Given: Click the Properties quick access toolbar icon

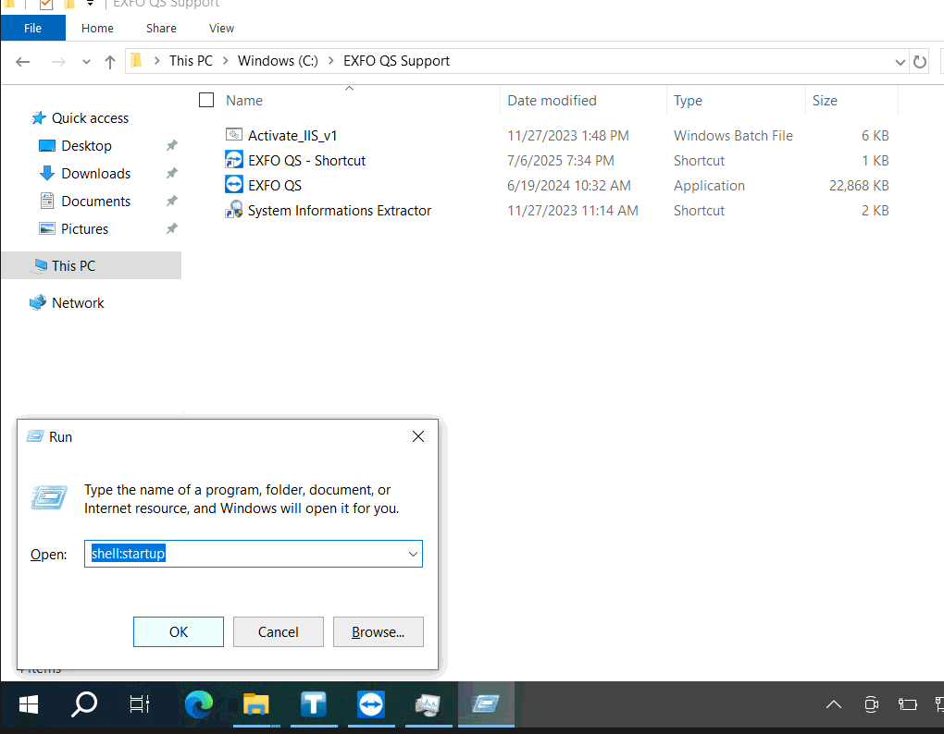Looking at the screenshot, I should point(45,5).
